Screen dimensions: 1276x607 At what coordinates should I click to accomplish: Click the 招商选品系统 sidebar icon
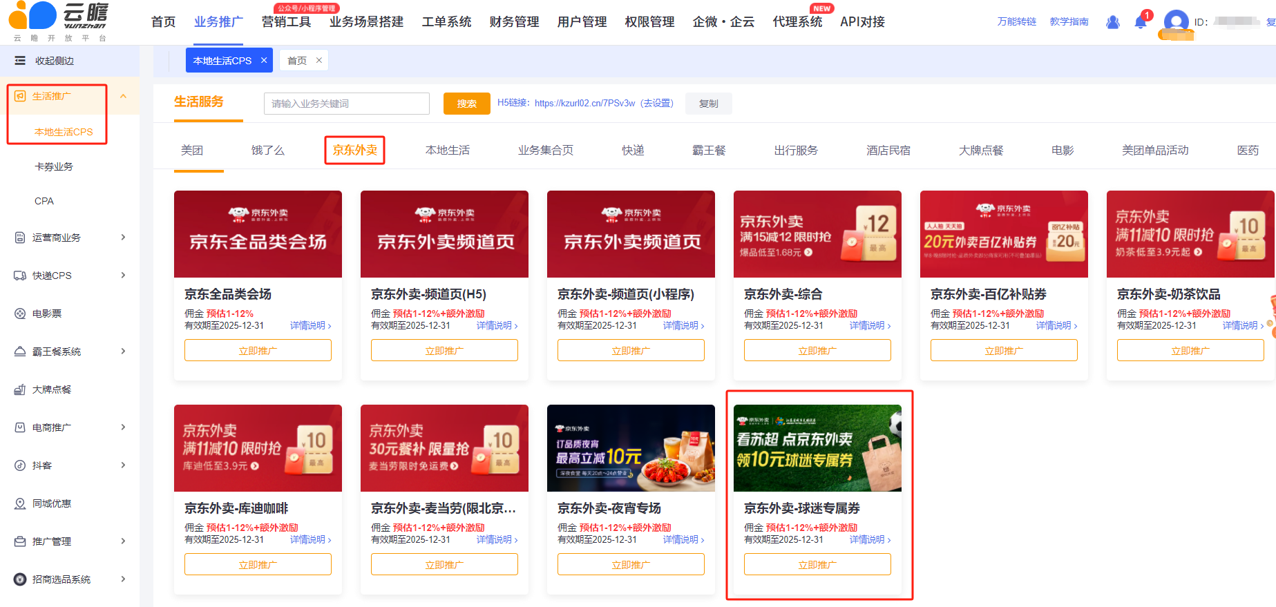[x=20, y=579]
